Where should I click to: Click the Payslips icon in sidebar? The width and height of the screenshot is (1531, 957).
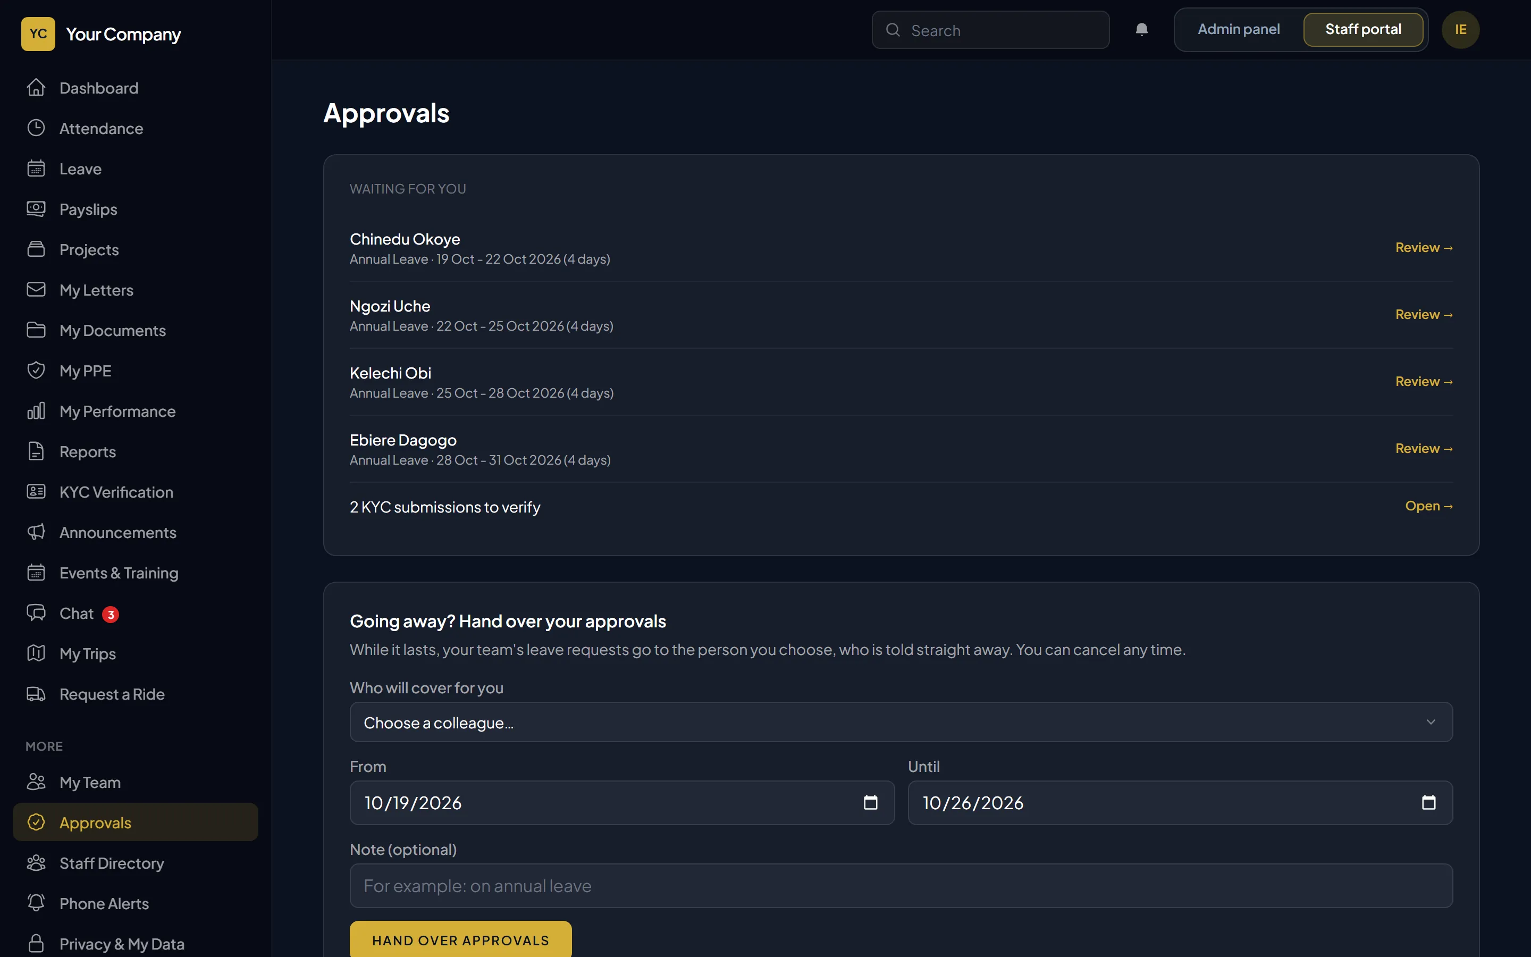tap(36, 209)
